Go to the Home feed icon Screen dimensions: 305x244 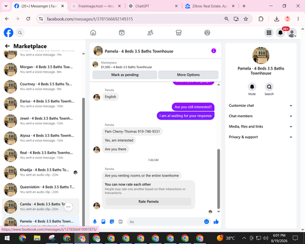tap(93, 32)
